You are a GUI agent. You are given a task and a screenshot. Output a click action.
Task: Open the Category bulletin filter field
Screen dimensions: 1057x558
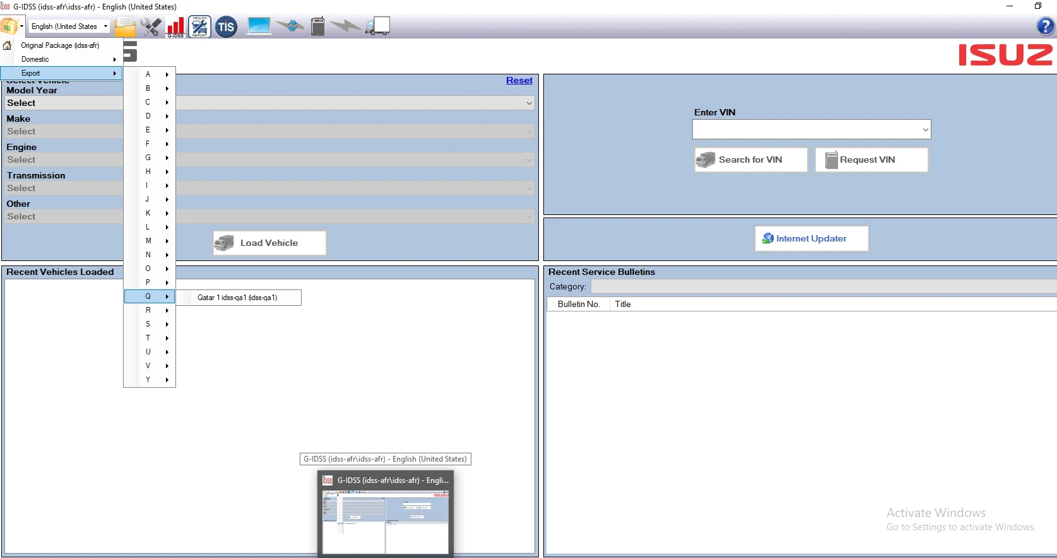click(x=824, y=287)
